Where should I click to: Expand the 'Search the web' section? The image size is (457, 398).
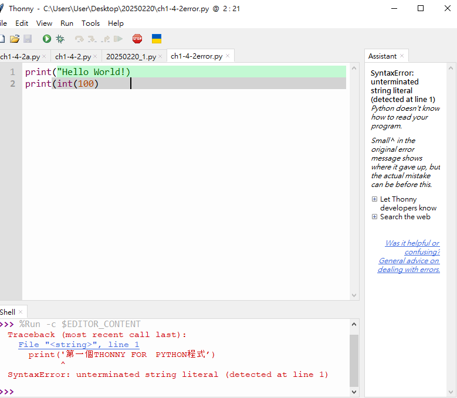pyautogui.click(x=374, y=217)
